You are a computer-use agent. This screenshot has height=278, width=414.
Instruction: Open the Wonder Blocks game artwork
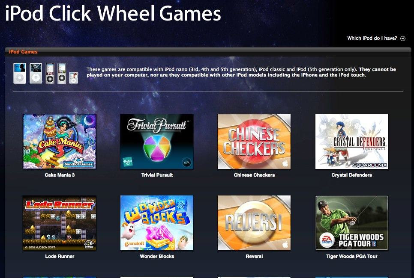[x=157, y=223]
